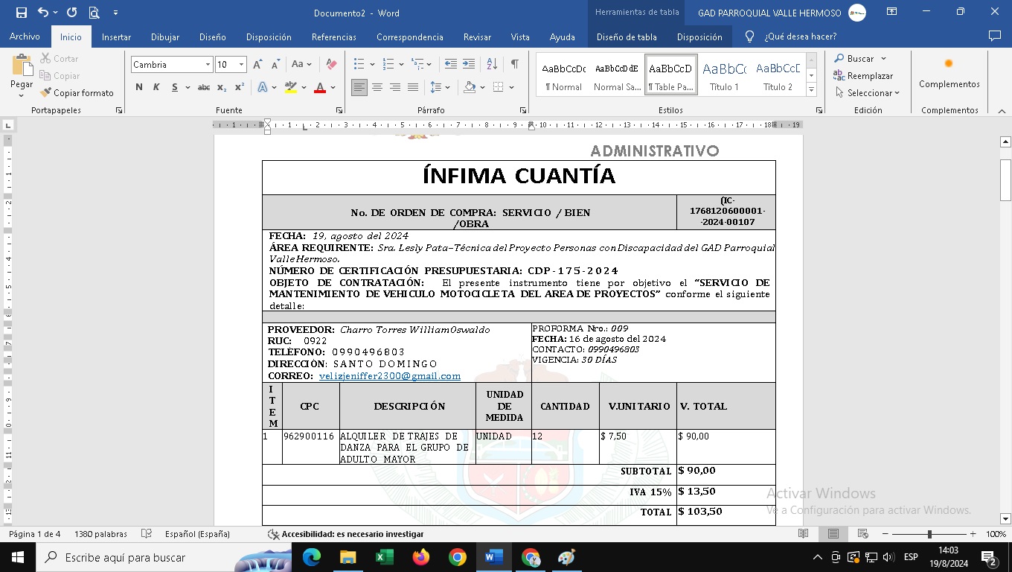Viewport: 1012px width, 572px height.
Task: Click the Format Painter 'Copiar formato' button
Action: (77, 93)
